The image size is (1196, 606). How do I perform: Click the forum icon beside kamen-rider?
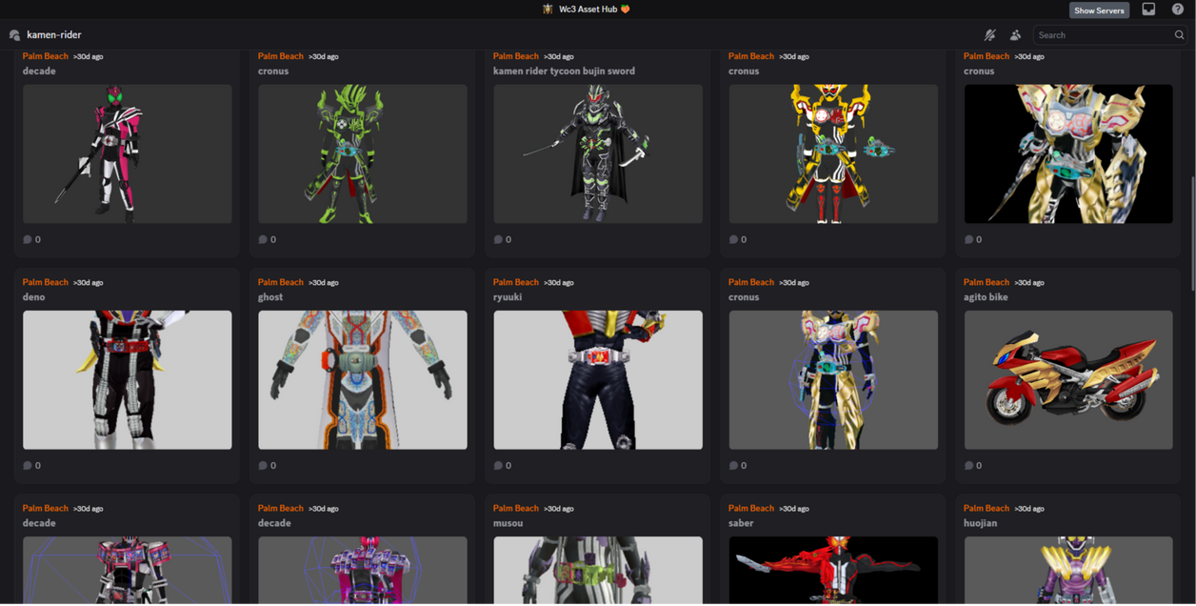tap(14, 35)
